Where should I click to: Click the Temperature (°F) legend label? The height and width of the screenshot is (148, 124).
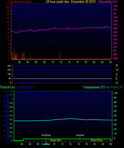pos(94,87)
